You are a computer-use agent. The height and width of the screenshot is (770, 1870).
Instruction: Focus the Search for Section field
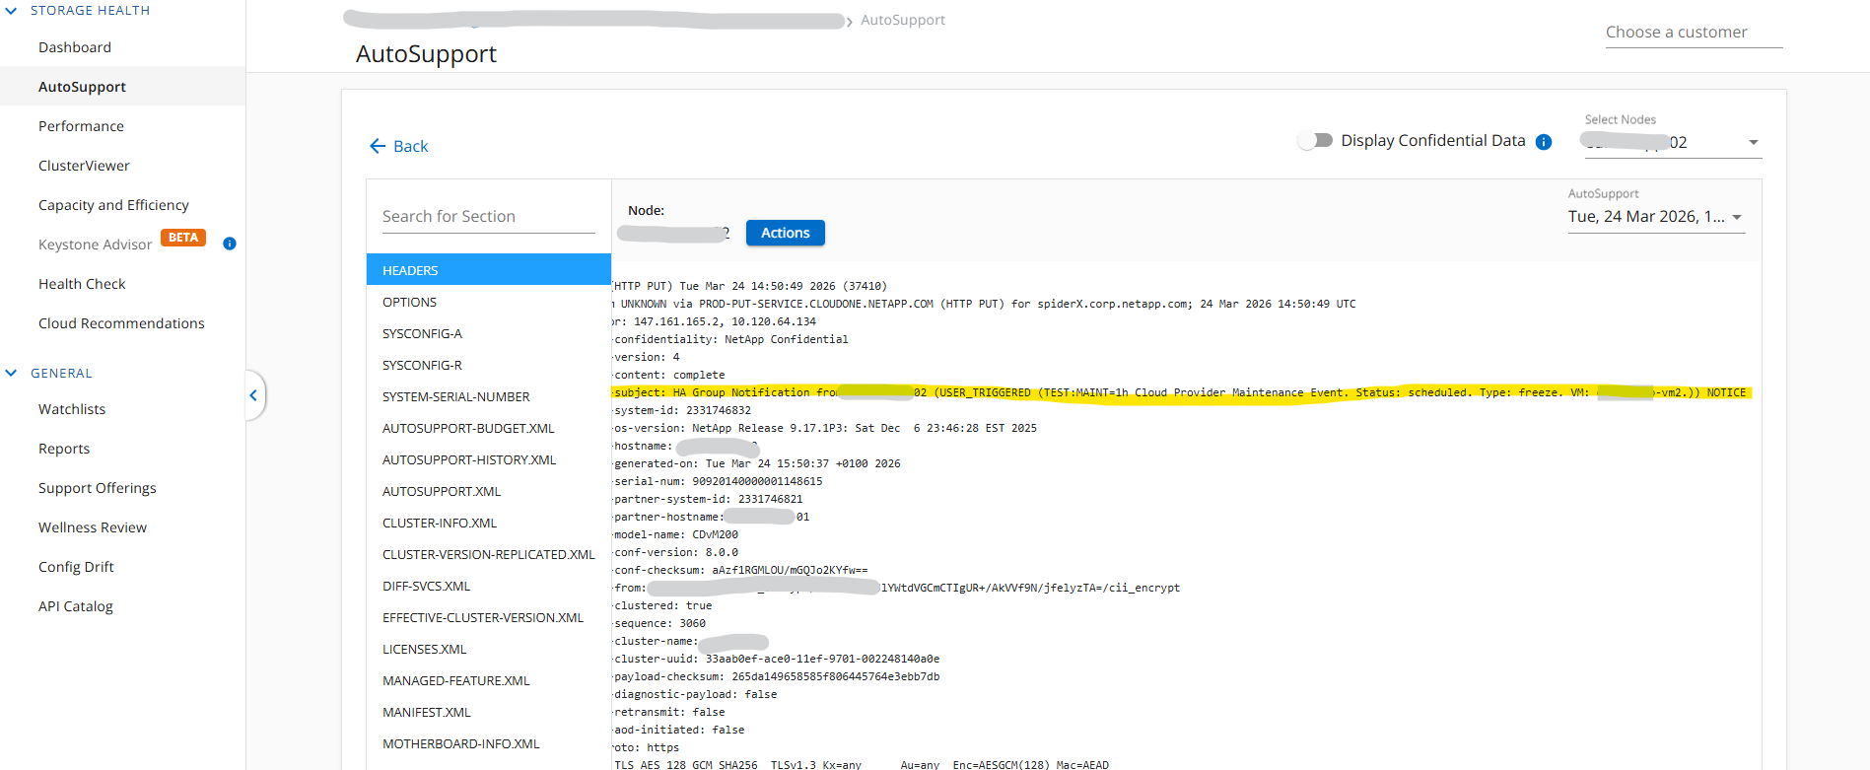click(x=489, y=217)
